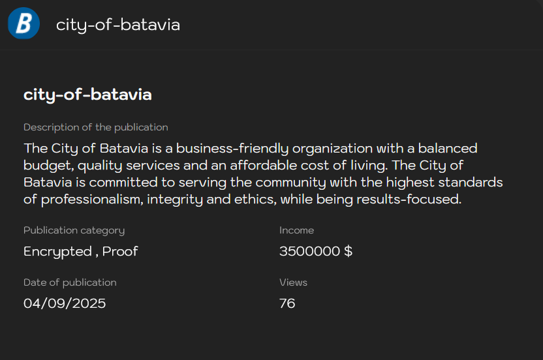Select the bold city-of-batavia heading

coord(87,95)
